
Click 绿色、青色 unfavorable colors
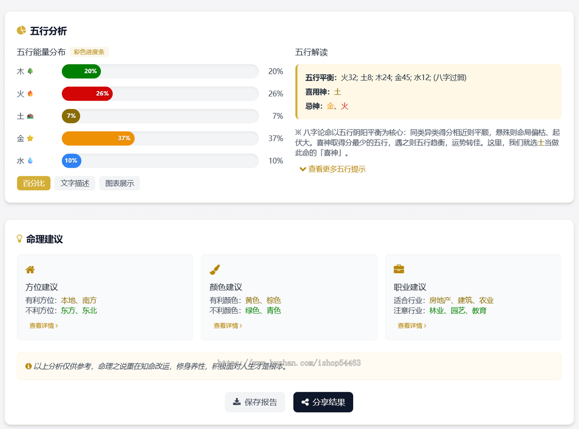pos(263,310)
